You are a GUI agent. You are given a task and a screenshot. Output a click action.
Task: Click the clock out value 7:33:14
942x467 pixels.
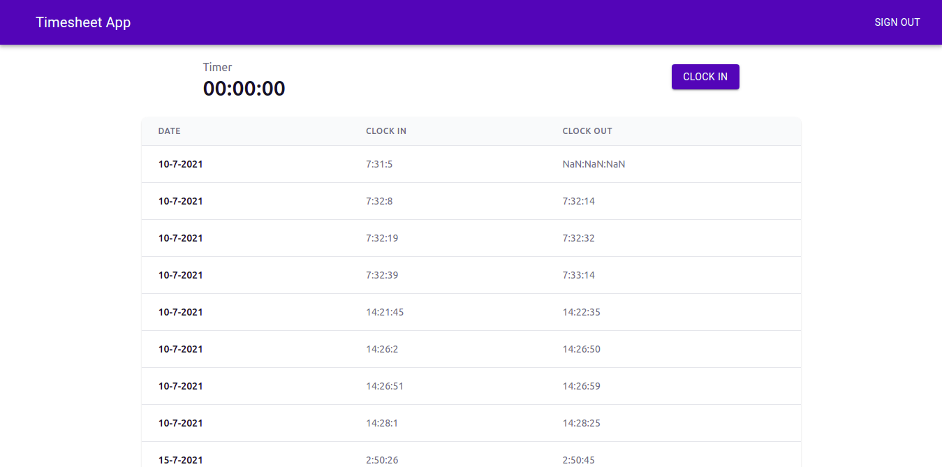(x=578, y=274)
